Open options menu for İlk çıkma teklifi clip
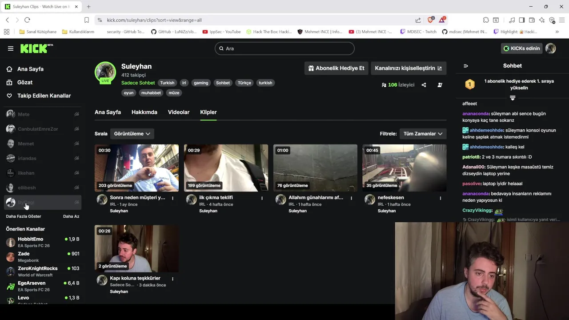Image resolution: width=569 pixels, height=320 pixels. (x=262, y=198)
